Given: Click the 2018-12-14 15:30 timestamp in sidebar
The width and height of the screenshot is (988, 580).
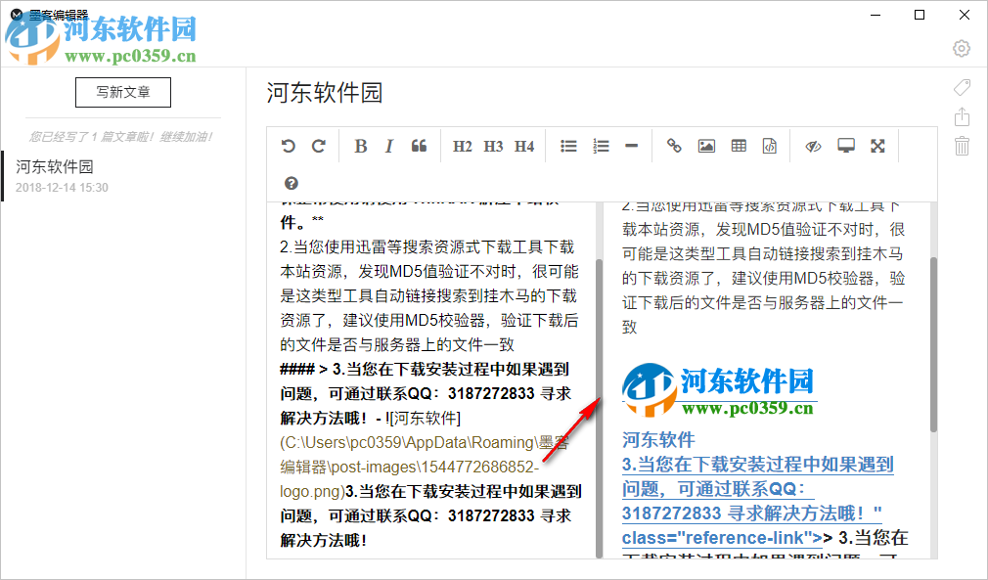Looking at the screenshot, I should pyautogui.click(x=62, y=188).
